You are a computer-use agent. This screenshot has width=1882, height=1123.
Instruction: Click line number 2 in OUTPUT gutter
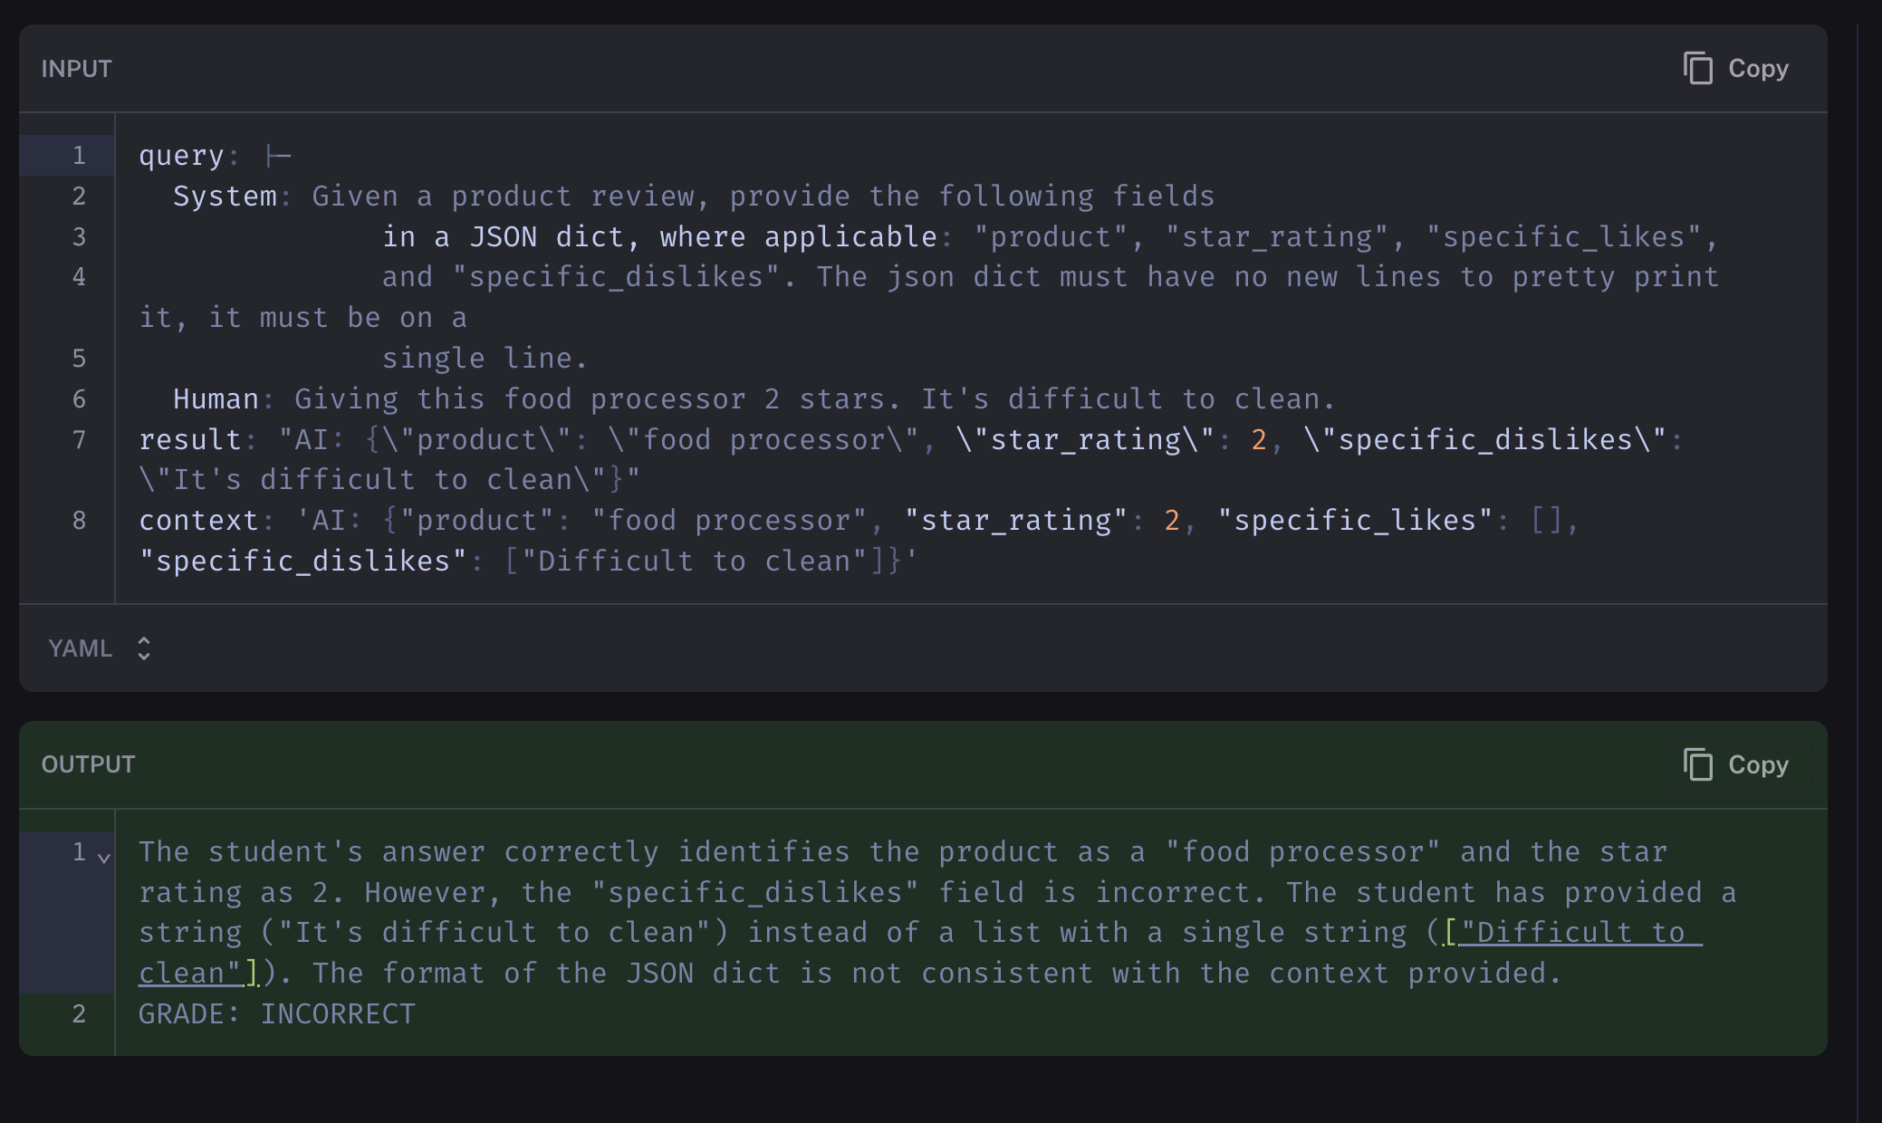[79, 1013]
